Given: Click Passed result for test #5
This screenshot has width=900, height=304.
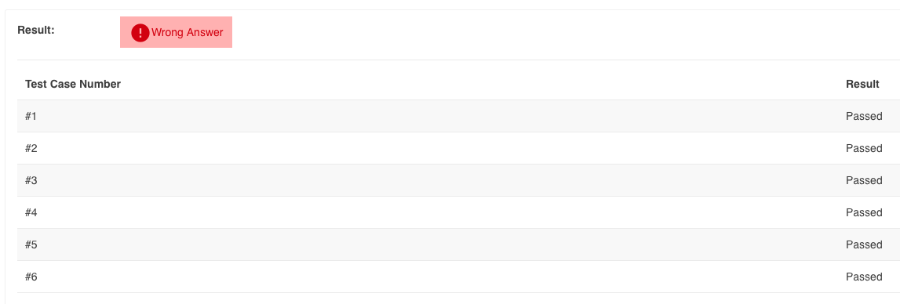Looking at the screenshot, I should (864, 245).
